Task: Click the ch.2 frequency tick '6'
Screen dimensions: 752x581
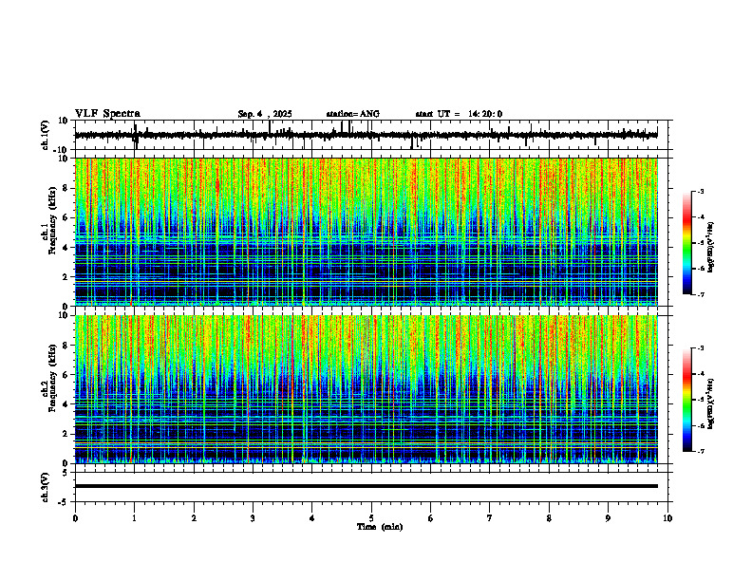Action: 66,375
